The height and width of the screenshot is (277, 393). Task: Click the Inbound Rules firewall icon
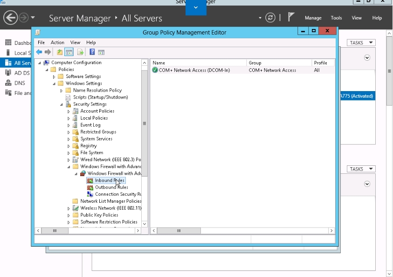90,180
